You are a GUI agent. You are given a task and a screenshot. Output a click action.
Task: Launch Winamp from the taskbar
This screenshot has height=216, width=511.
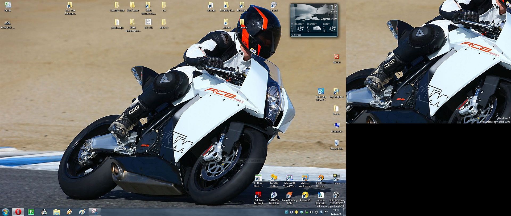pos(69,212)
